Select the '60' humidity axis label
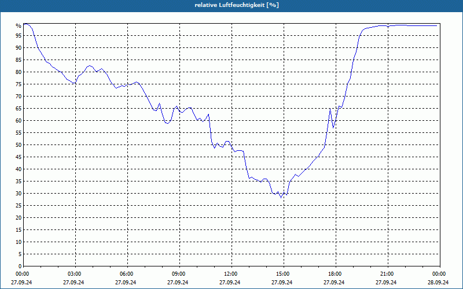463x289 pixels. pyautogui.click(x=19, y=121)
